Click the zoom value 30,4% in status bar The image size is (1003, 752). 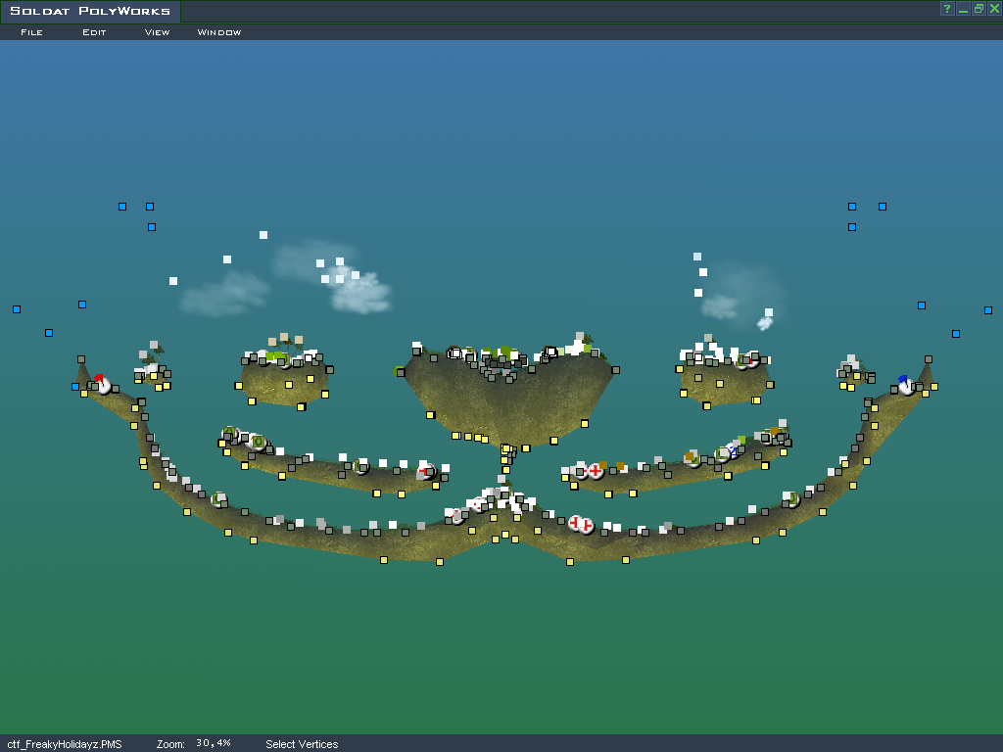pos(213,743)
